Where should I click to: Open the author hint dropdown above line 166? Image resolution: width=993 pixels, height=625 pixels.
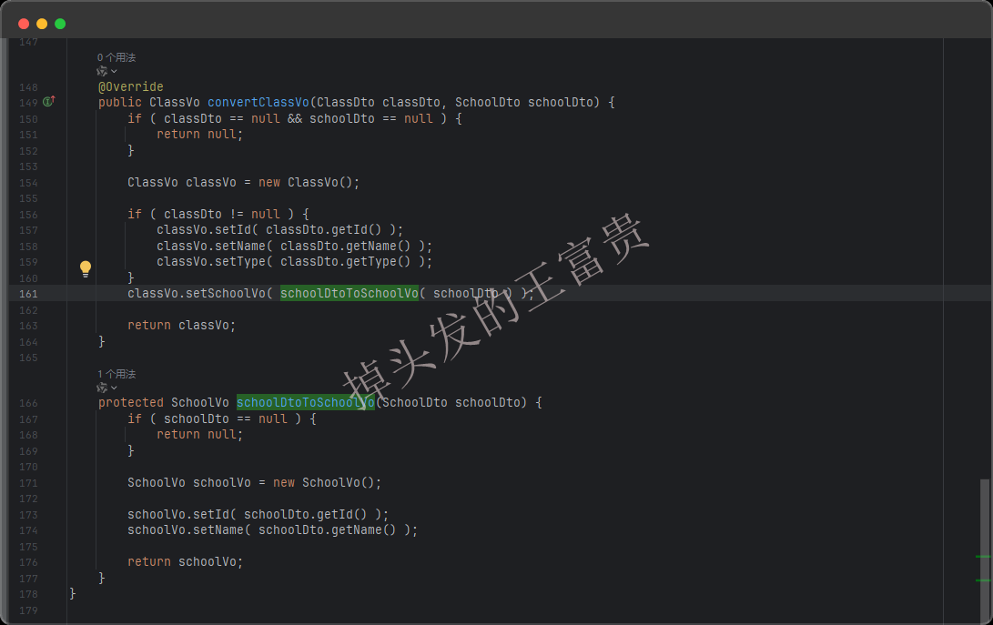(106, 388)
